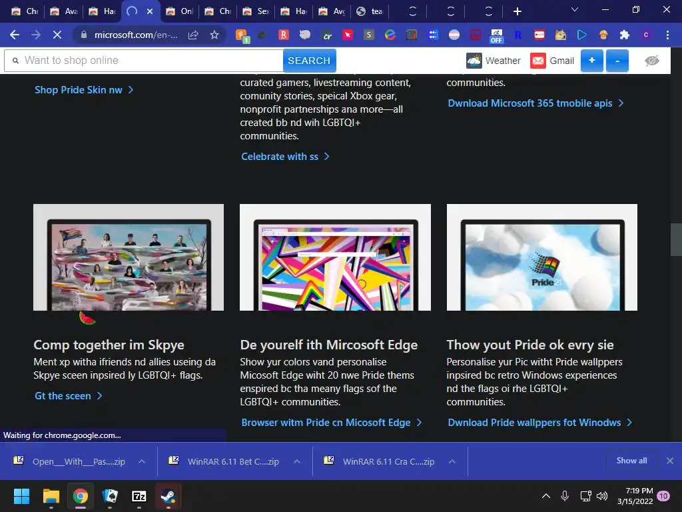Switch to the 'Onl' tab
This screenshot has width=682, height=512.
tap(180, 11)
